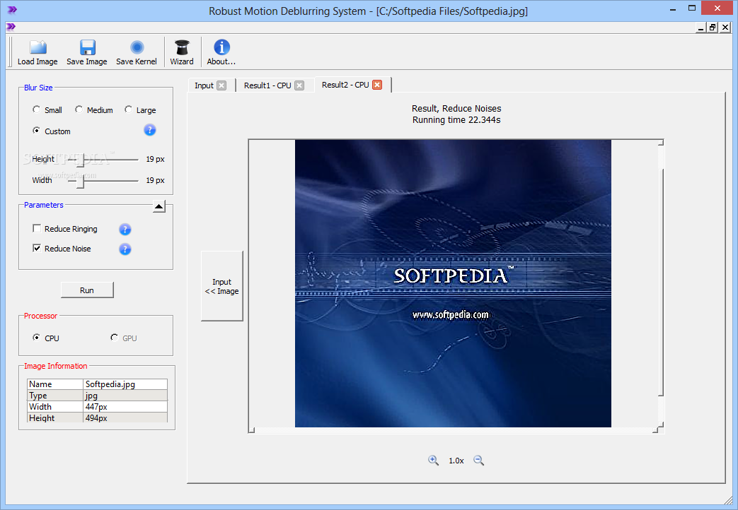
Task: Uncheck the Reduce Noise checkbox
Action: [37, 248]
